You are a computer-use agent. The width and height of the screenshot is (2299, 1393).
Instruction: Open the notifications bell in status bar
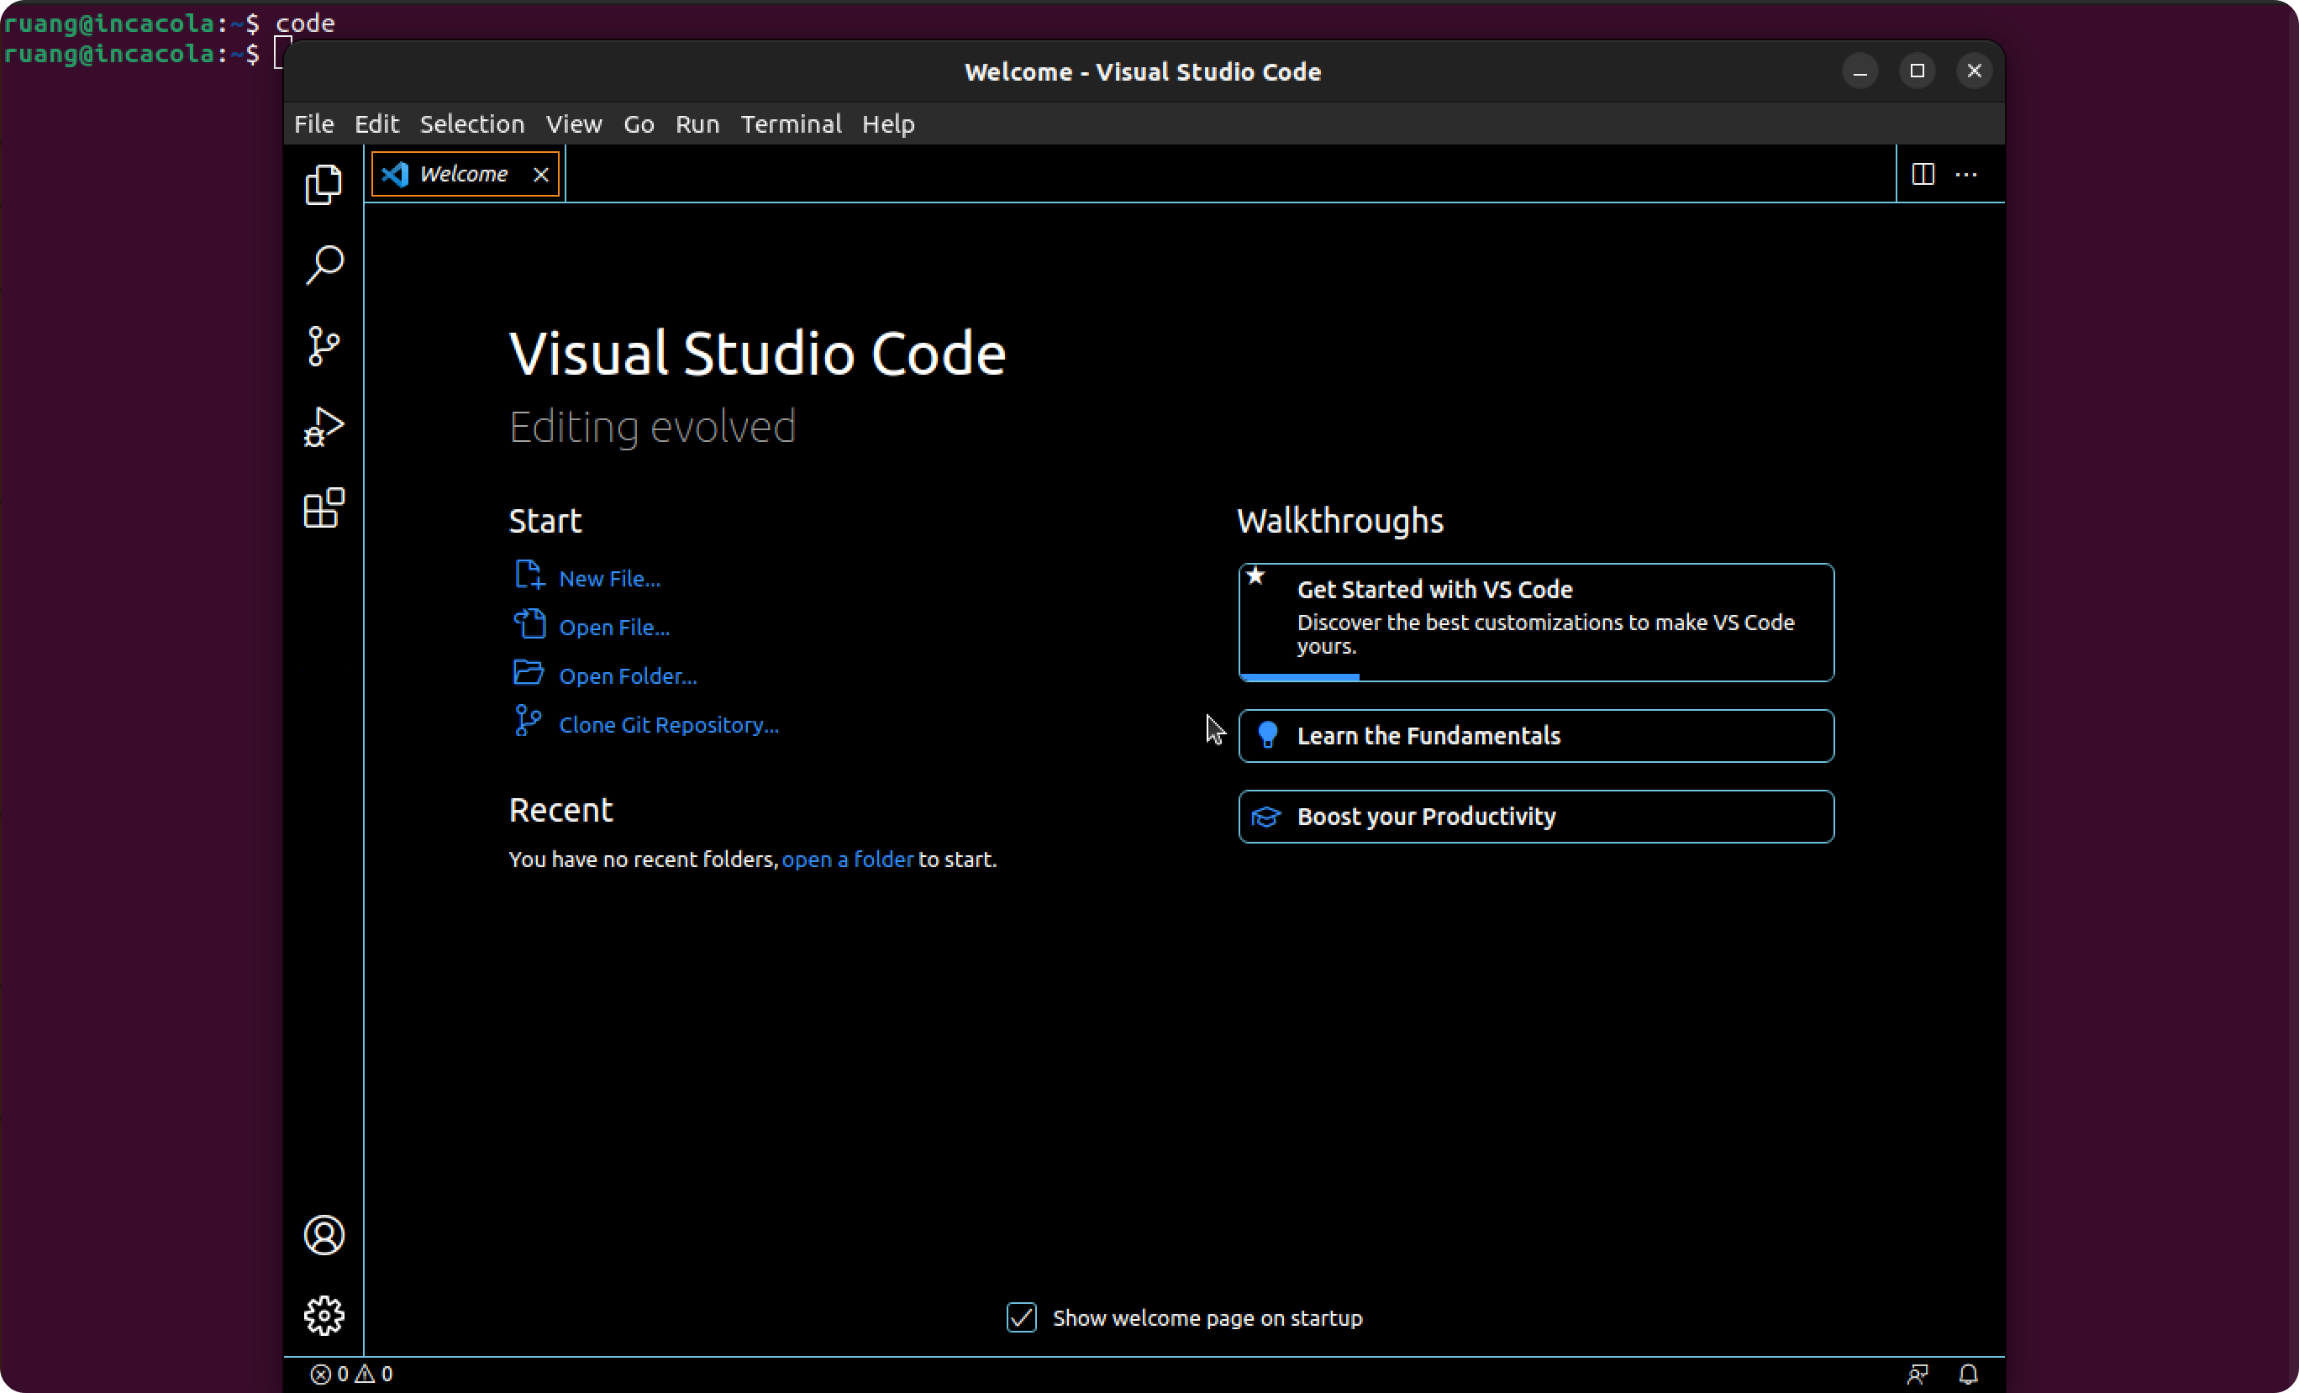(1968, 1374)
